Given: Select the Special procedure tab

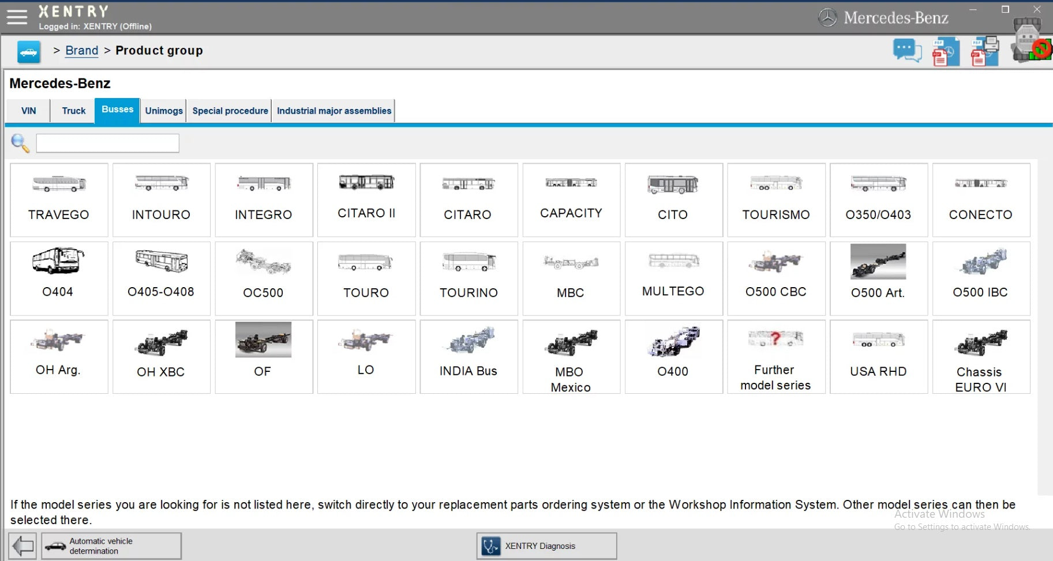Looking at the screenshot, I should coord(230,111).
